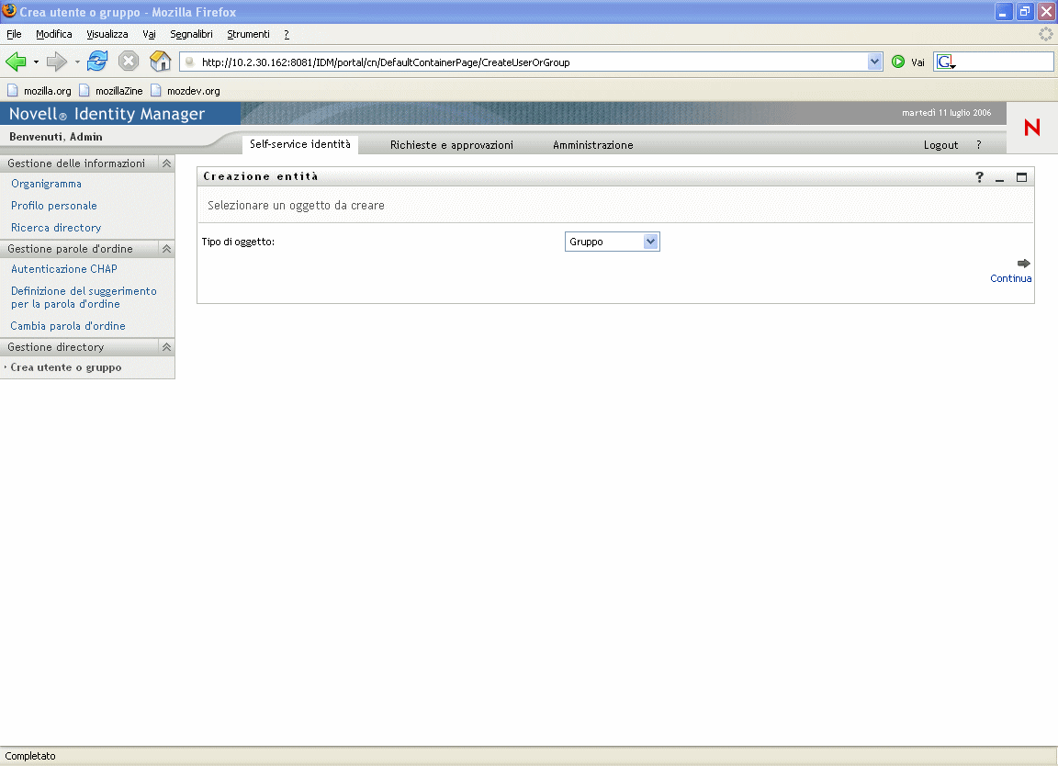Open the File menu
This screenshot has height=766, width=1058.
(x=14, y=34)
